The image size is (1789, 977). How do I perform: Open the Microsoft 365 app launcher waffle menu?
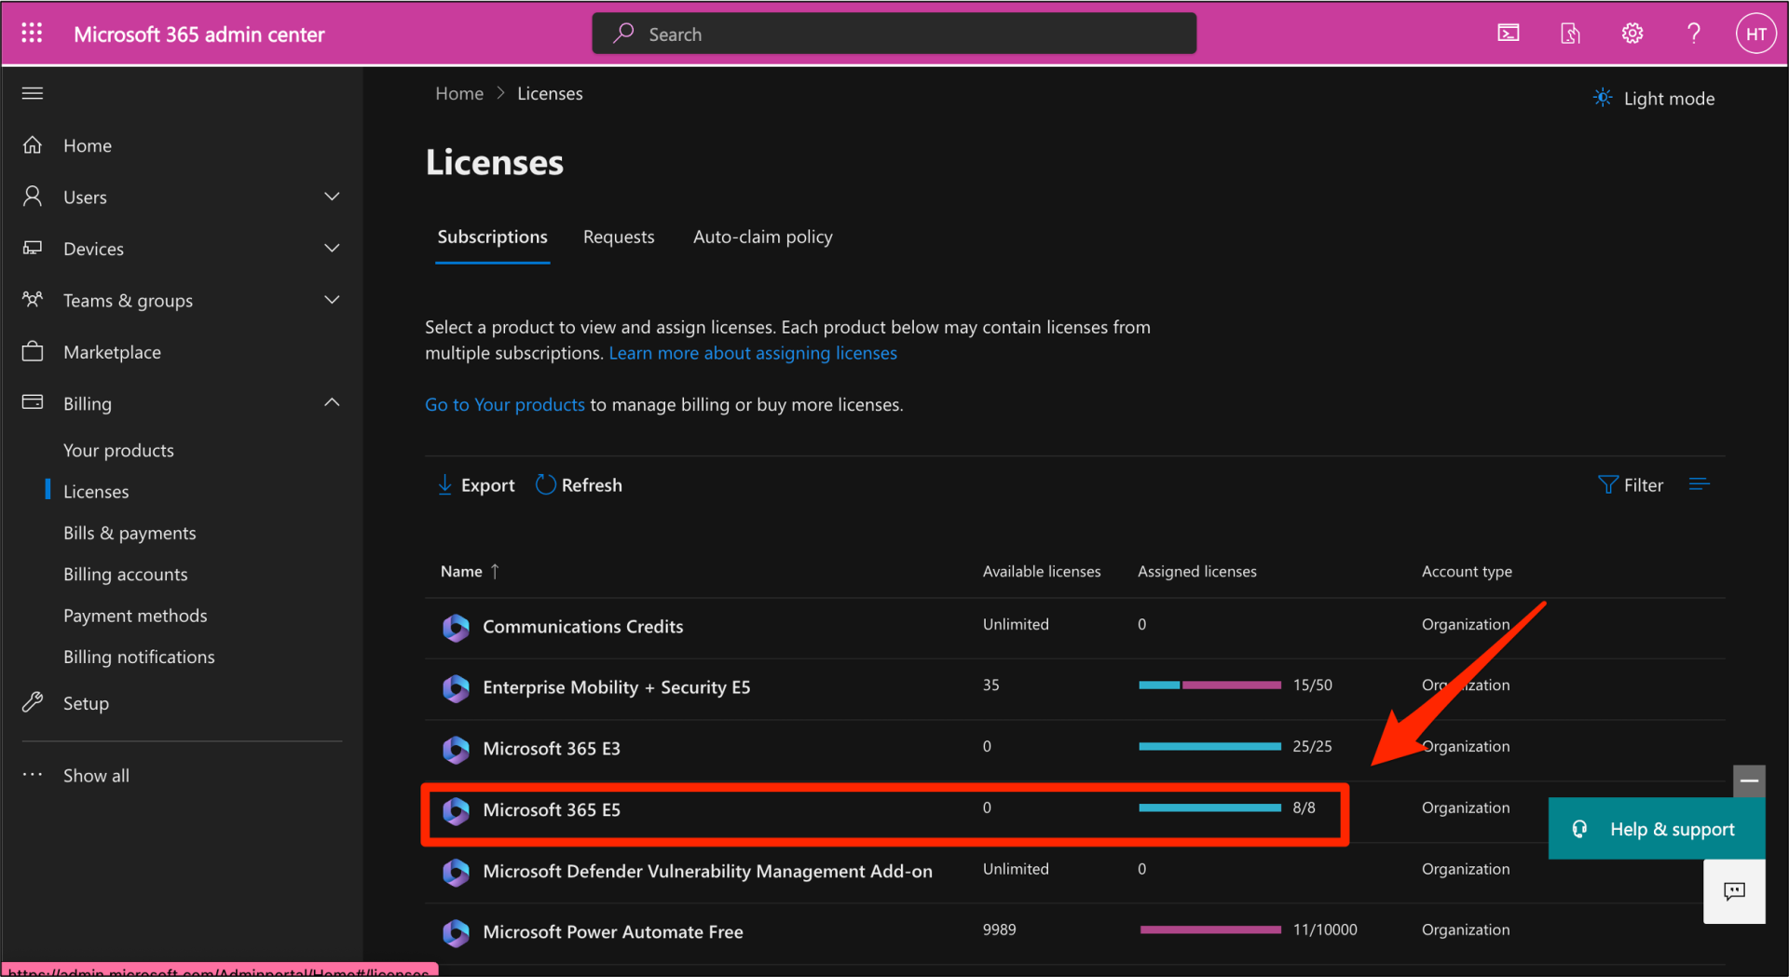(32, 33)
